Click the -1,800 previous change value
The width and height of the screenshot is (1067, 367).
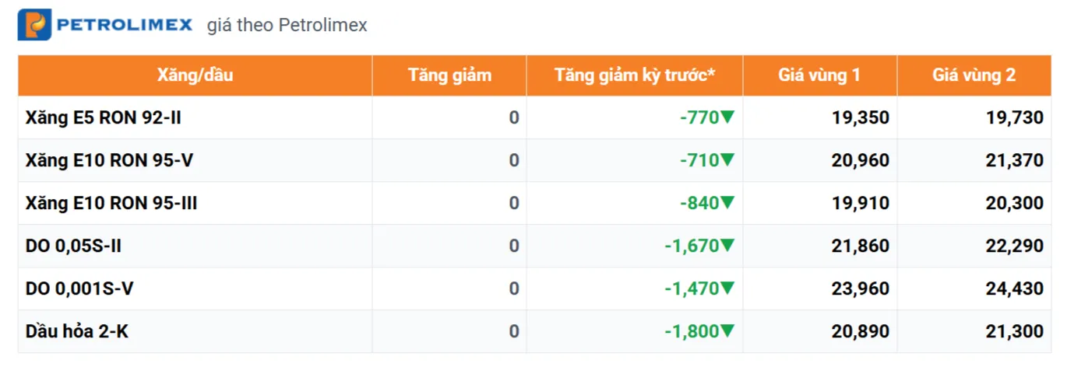[x=692, y=332]
